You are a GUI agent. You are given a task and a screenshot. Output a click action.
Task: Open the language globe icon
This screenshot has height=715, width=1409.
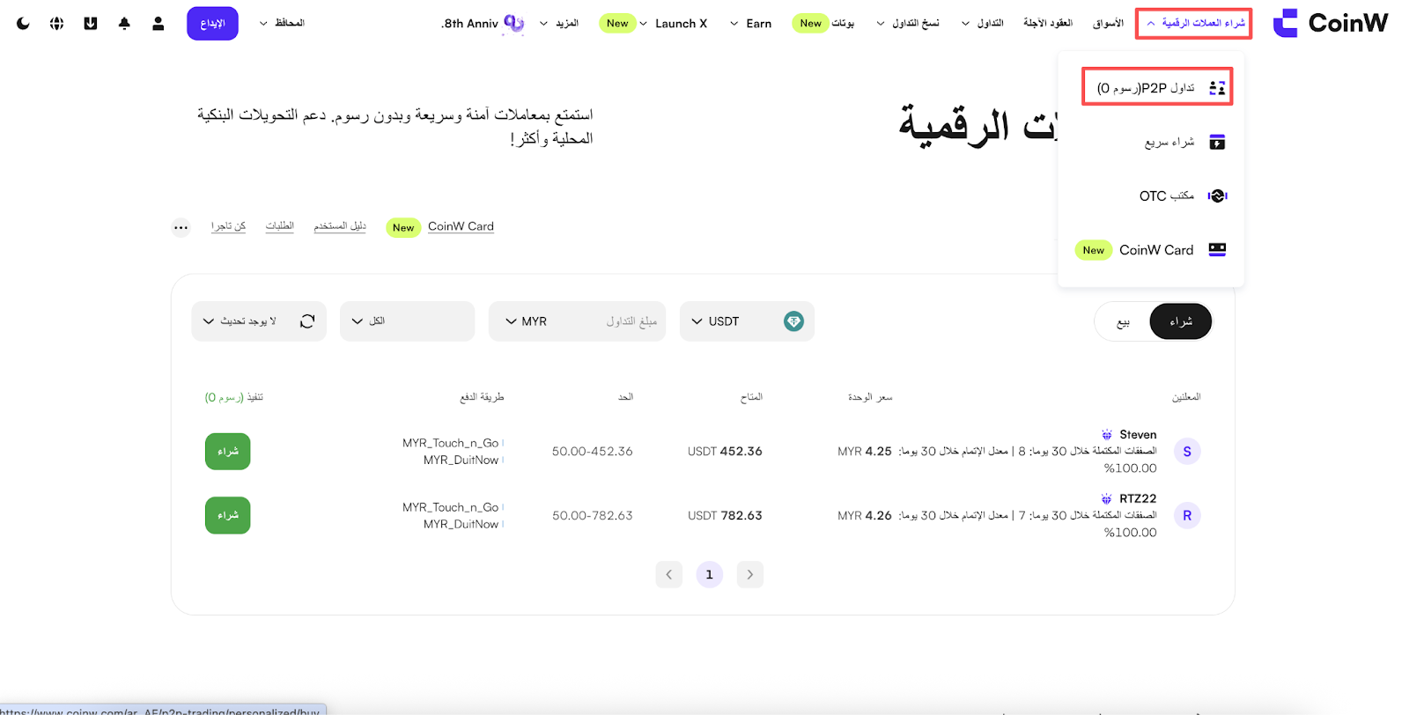pos(56,24)
